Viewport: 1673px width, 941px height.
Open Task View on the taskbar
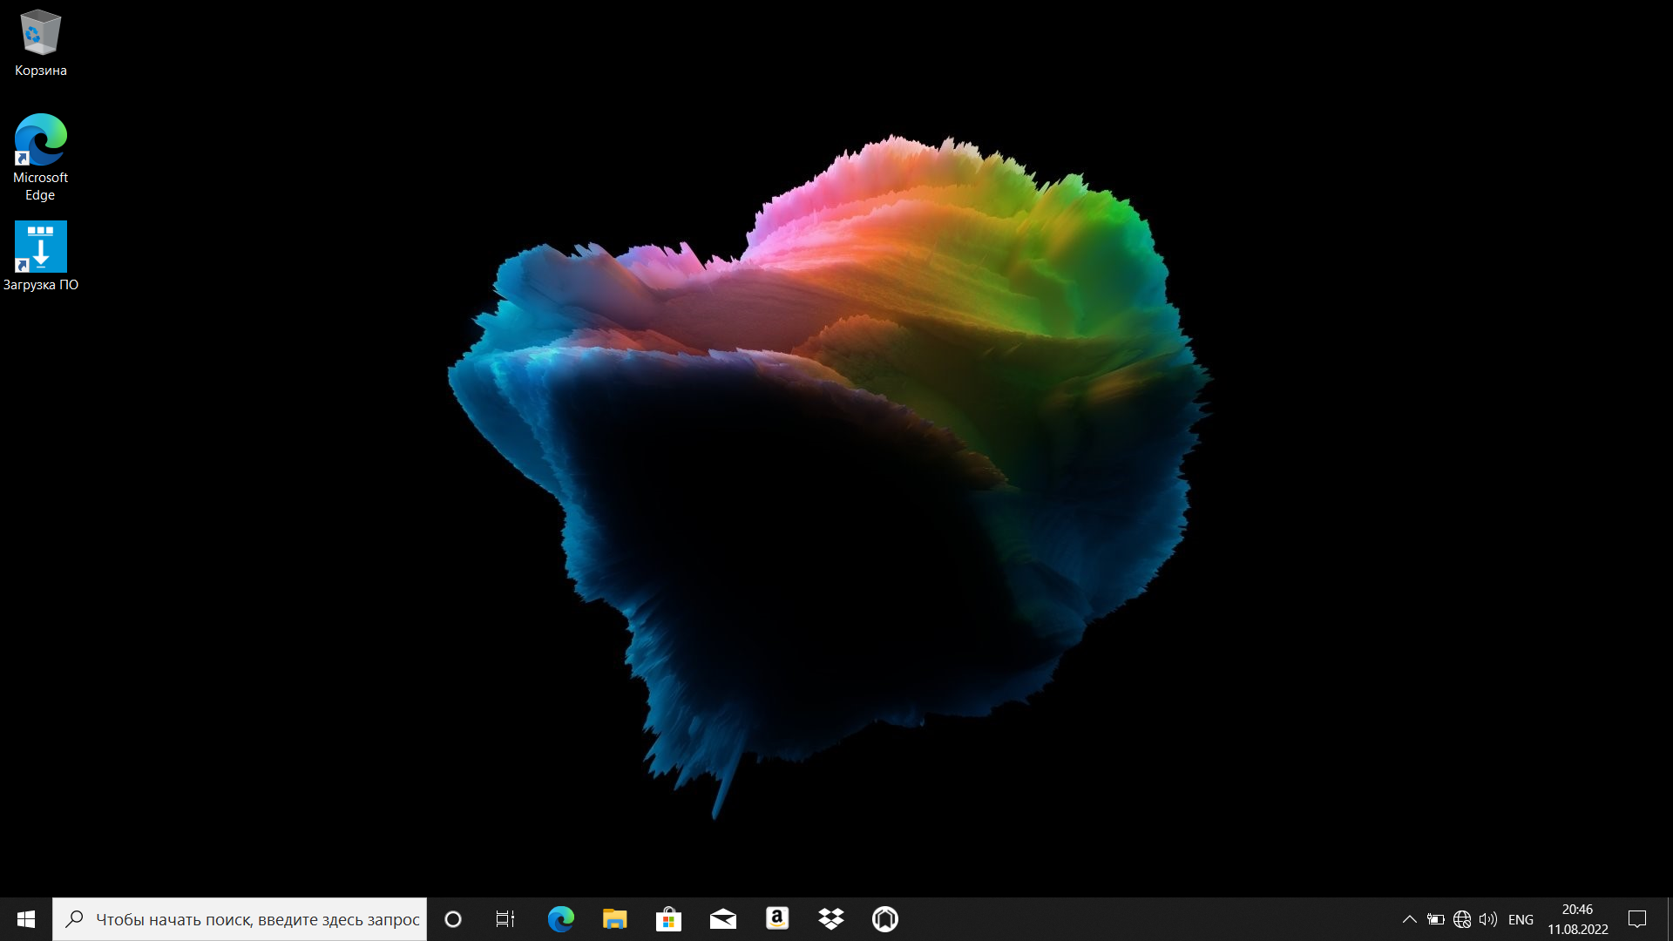click(x=505, y=919)
